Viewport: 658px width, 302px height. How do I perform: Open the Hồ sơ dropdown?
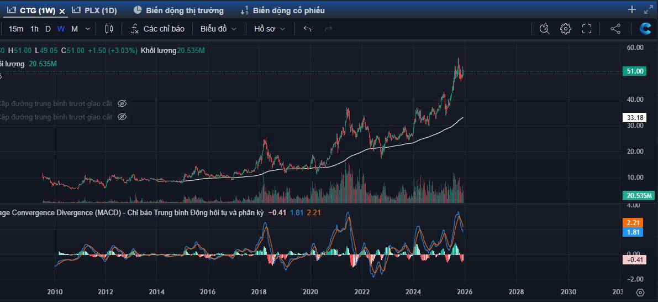270,29
